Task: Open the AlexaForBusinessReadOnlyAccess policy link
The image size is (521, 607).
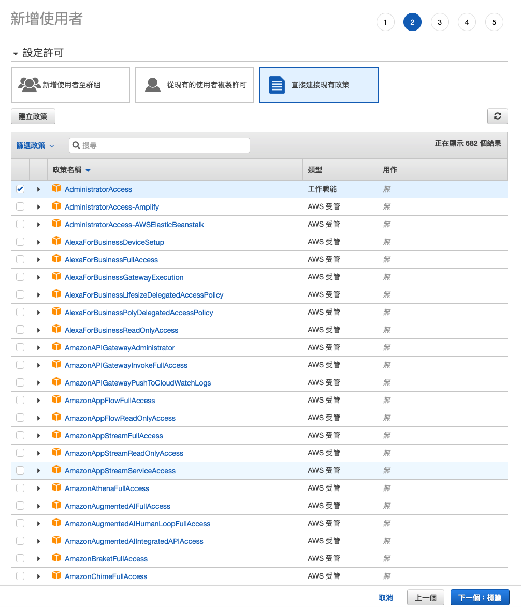Action: tap(122, 330)
